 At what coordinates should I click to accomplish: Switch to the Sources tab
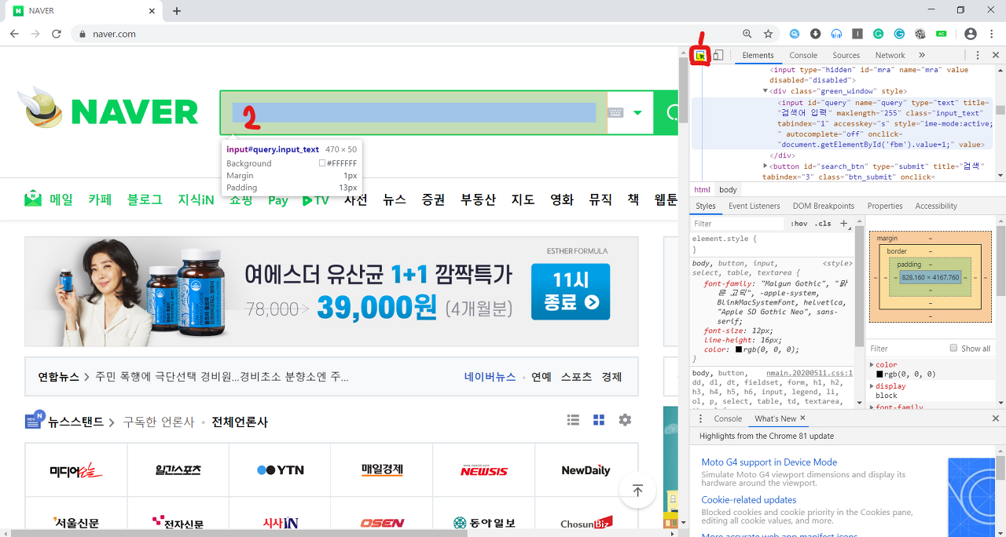[x=846, y=56]
